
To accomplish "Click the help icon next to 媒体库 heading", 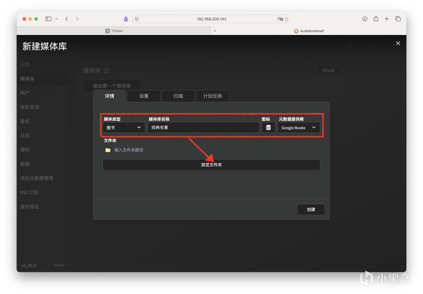I will tap(106, 71).
